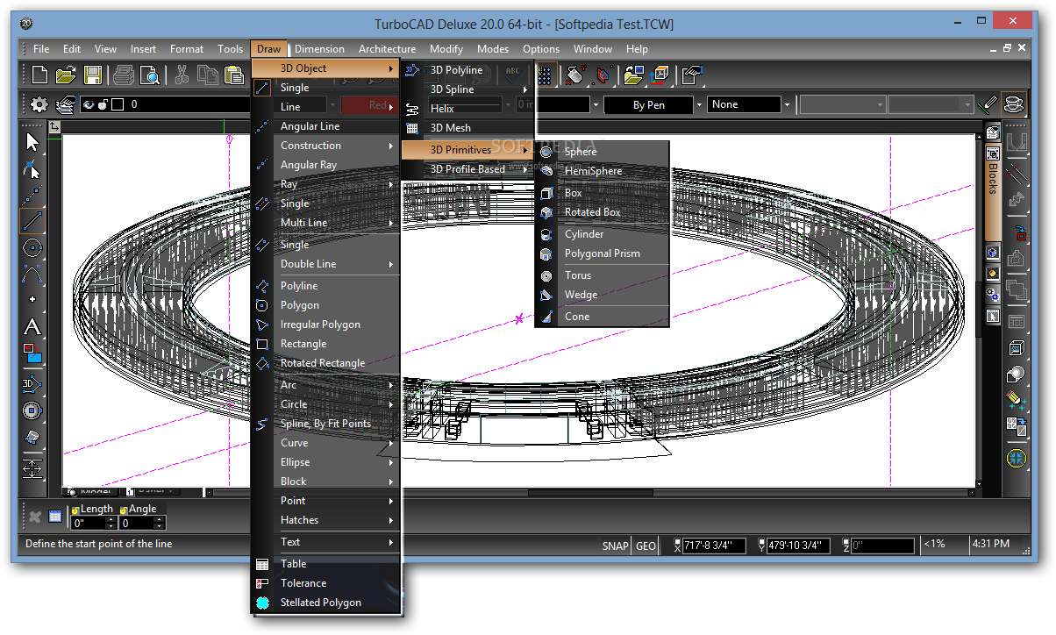This screenshot has width=1056, height=635.
Task: Choose Spline, By Fit Points
Action: click(x=326, y=424)
